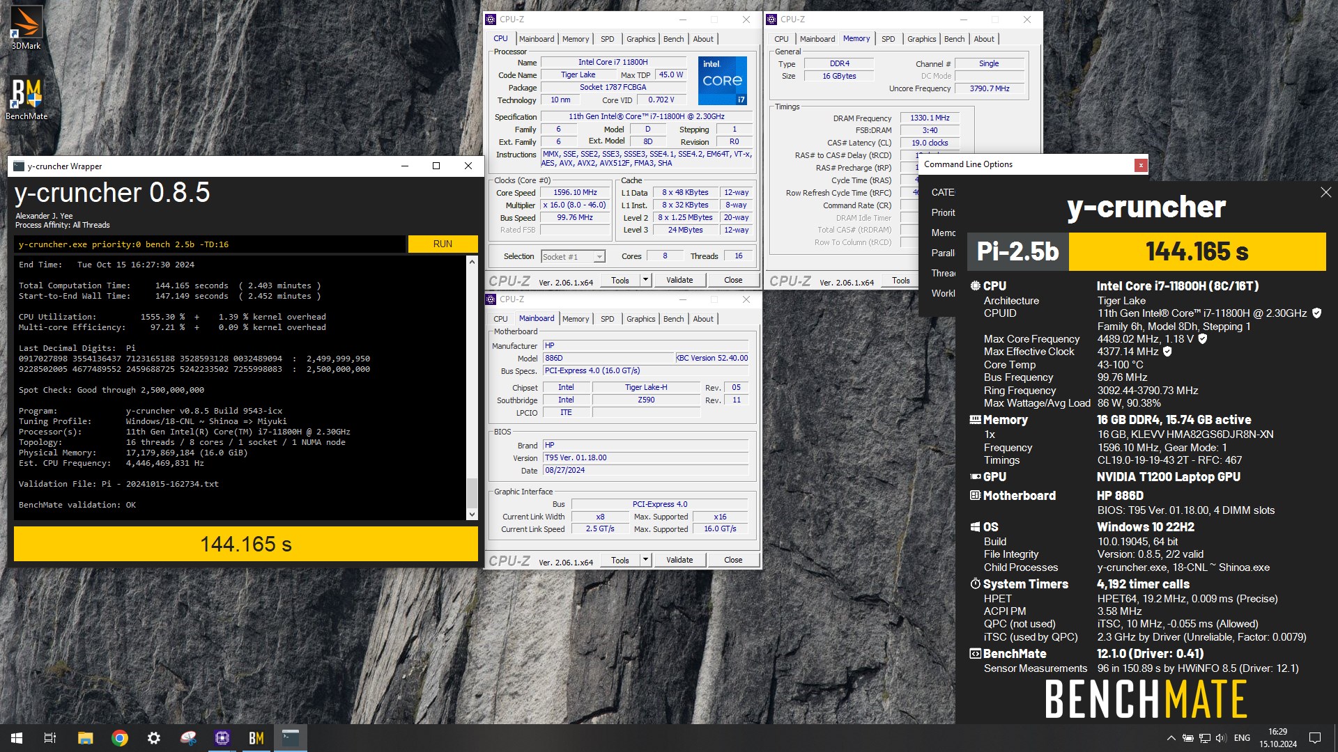Switch to BenchMate via BM taskbar icon
The height and width of the screenshot is (752, 1338).
256,738
